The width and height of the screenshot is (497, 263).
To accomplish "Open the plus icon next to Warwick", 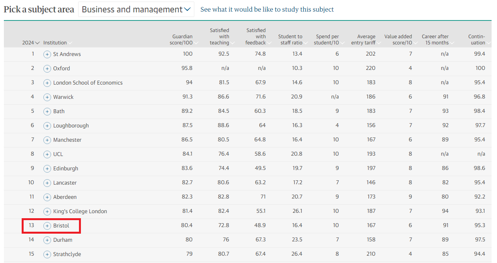I will pyautogui.click(x=47, y=97).
